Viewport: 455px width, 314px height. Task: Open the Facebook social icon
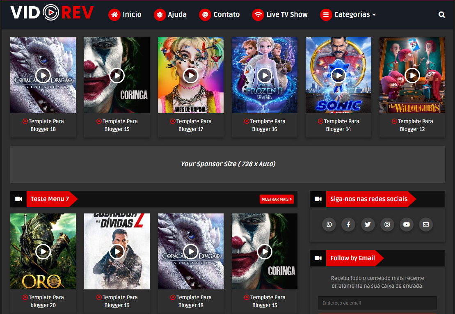pos(348,225)
